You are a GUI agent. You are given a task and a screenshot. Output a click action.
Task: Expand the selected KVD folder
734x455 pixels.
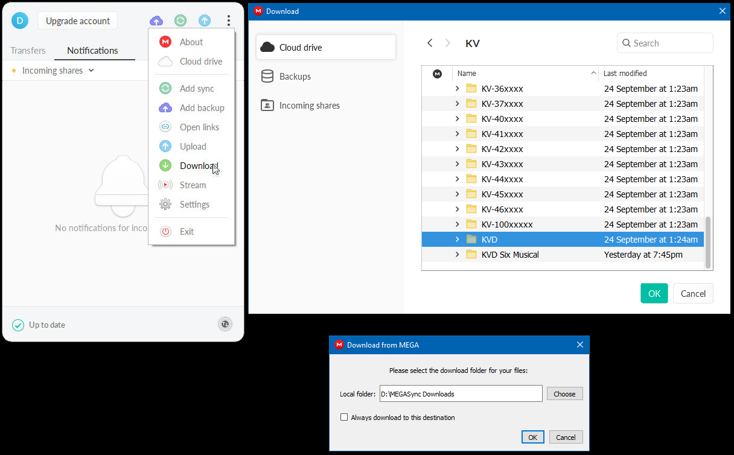coord(457,240)
